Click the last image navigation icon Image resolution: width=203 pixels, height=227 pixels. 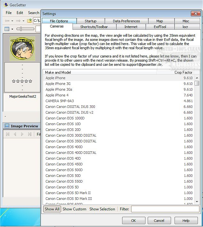click(30, 134)
